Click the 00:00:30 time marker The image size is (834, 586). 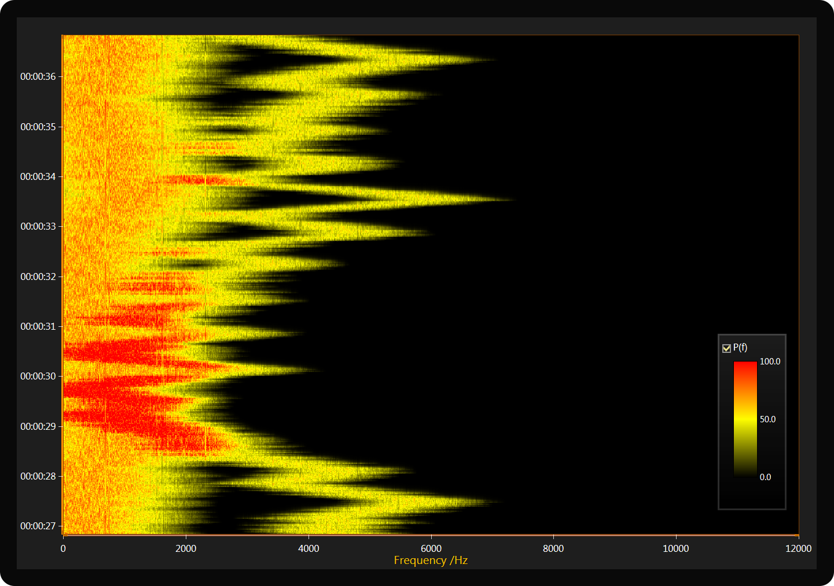tap(38, 376)
